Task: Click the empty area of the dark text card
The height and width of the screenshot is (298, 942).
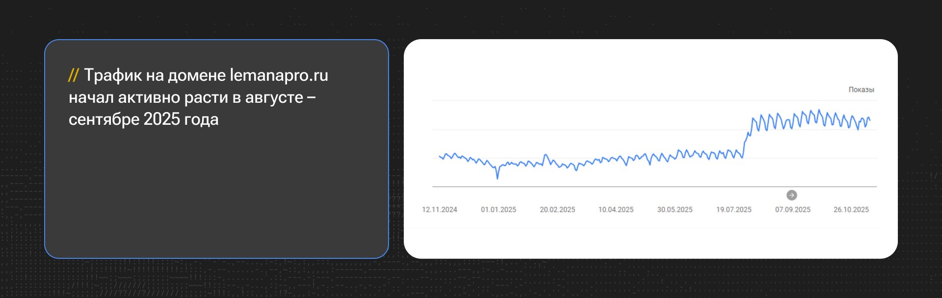Action: click(216, 196)
